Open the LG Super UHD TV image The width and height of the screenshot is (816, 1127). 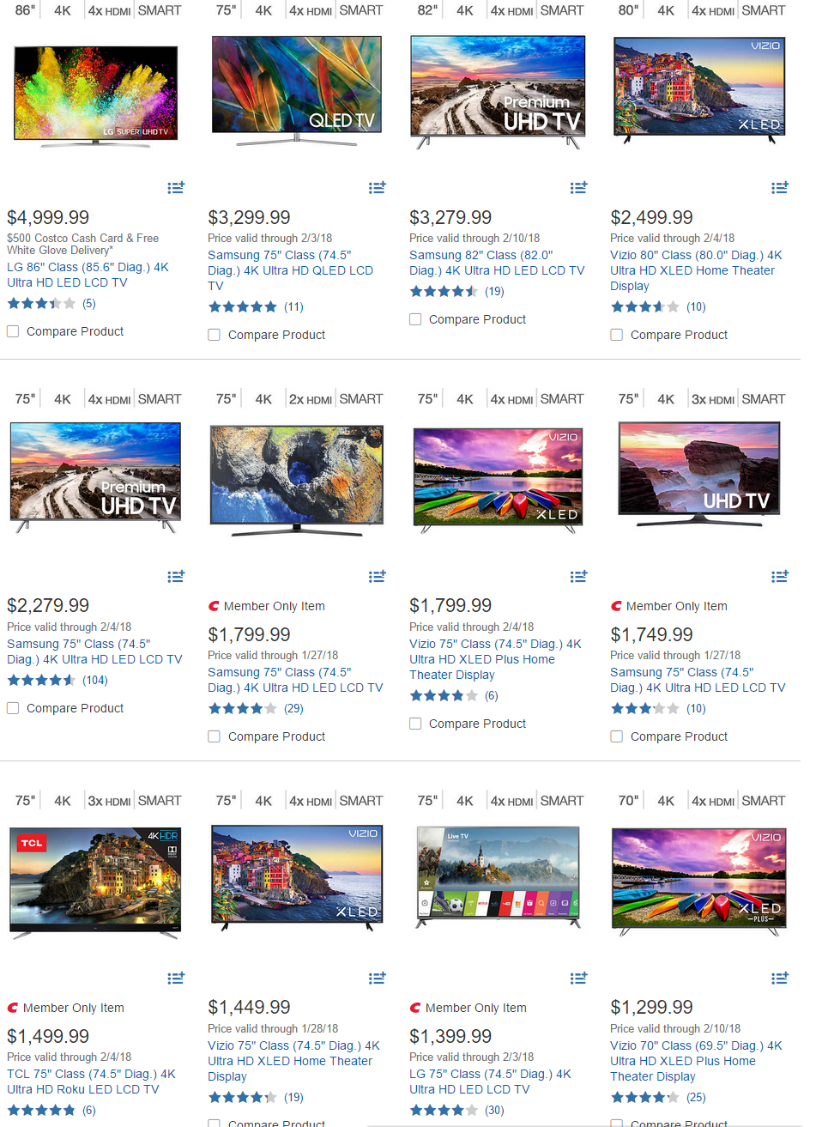click(96, 96)
